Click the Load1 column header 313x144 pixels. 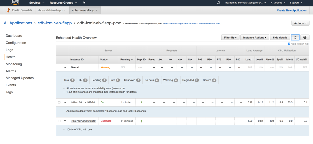coord(249,59)
